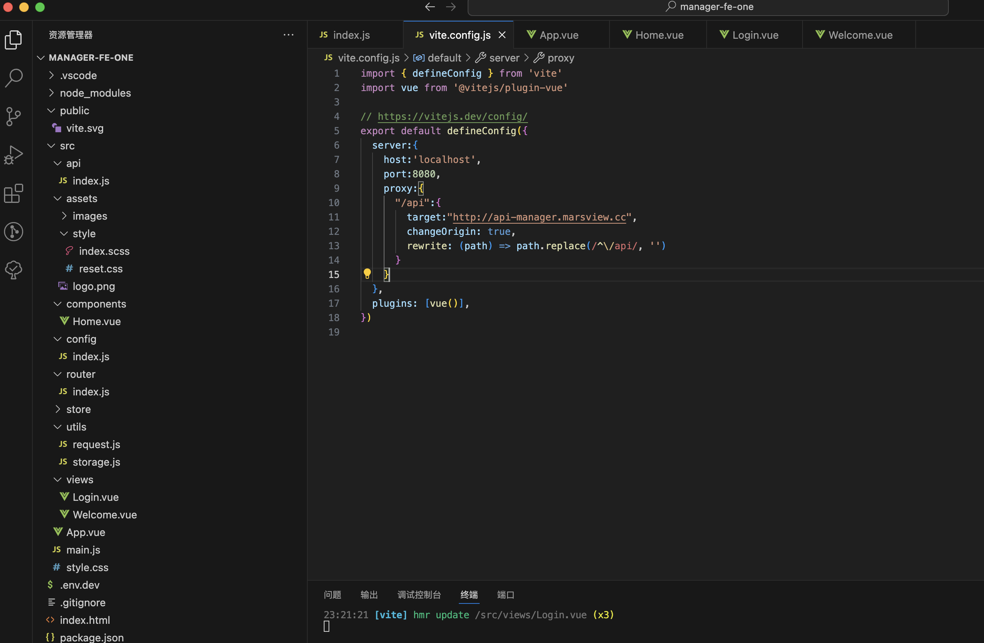This screenshot has height=643, width=984.
Task: Open the Extensions view
Action: click(x=14, y=193)
